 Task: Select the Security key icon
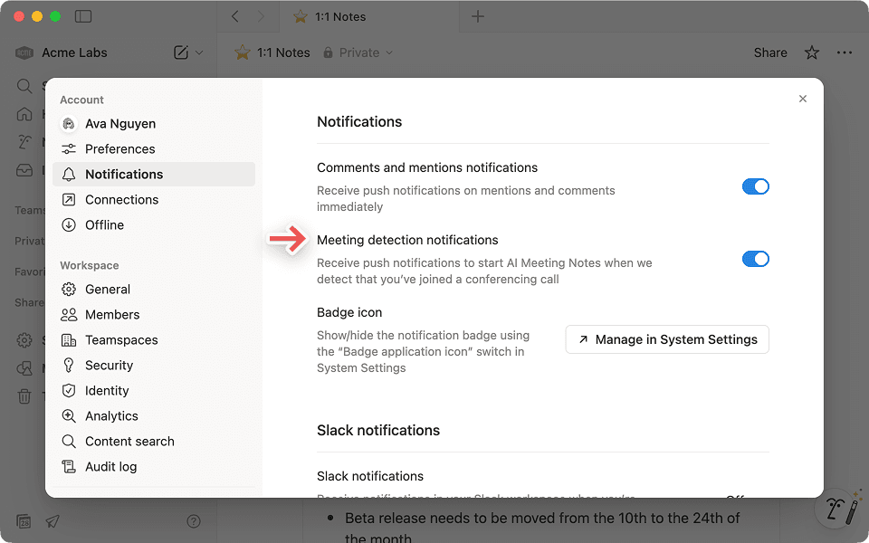pyautogui.click(x=68, y=365)
